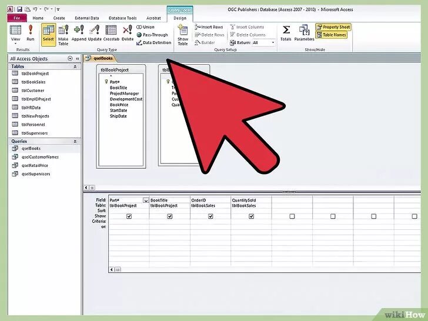Viewport: 428px width, 321px height.
Task: Choose the Crosstab query type
Action: (x=111, y=33)
